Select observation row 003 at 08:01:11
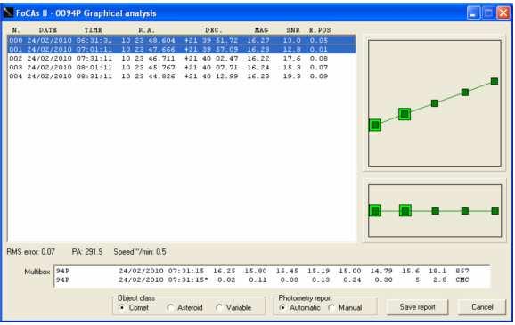 [x=181, y=68]
